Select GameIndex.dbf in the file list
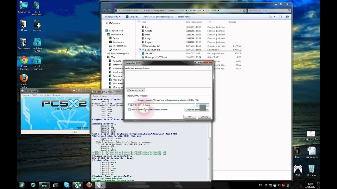This screenshot has width=337, height=189. click(x=152, y=46)
